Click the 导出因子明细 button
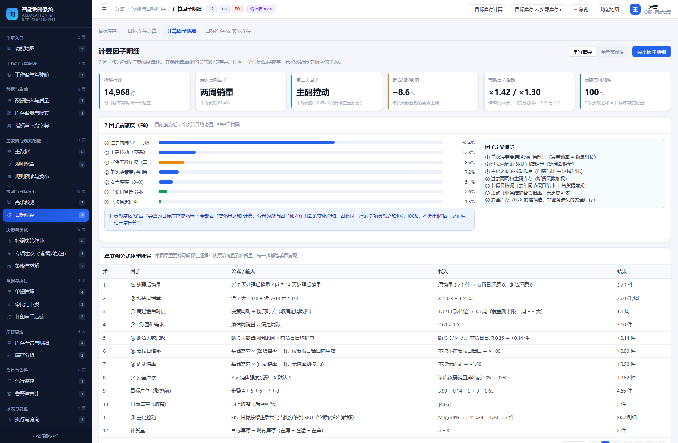 651,52
